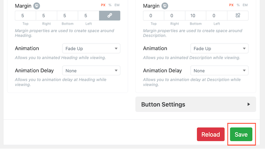The width and height of the screenshot is (265, 149).
Task: Select PX unit for Heading margin
Action: coord(103,5)
